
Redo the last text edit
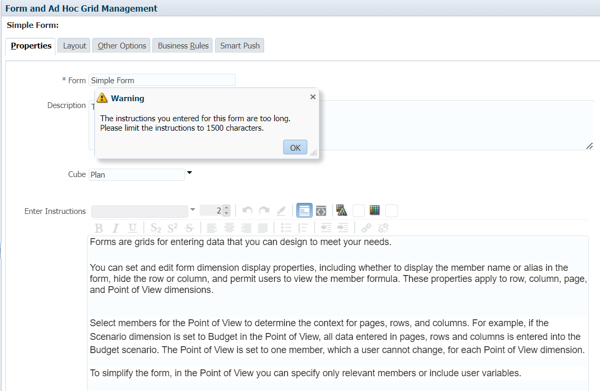(264, 210)
